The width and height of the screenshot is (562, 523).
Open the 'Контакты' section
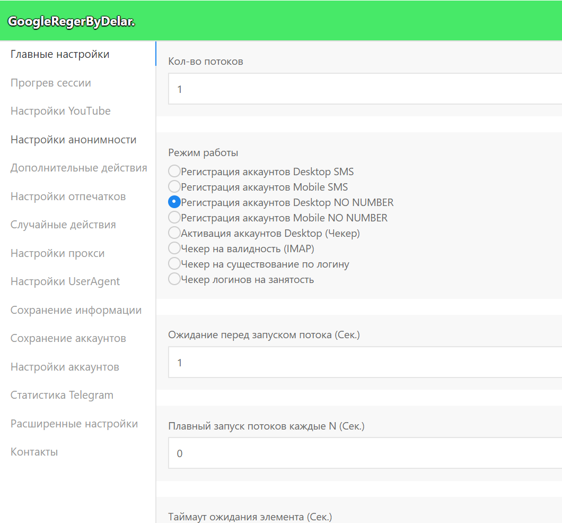(x=34, y=452)
